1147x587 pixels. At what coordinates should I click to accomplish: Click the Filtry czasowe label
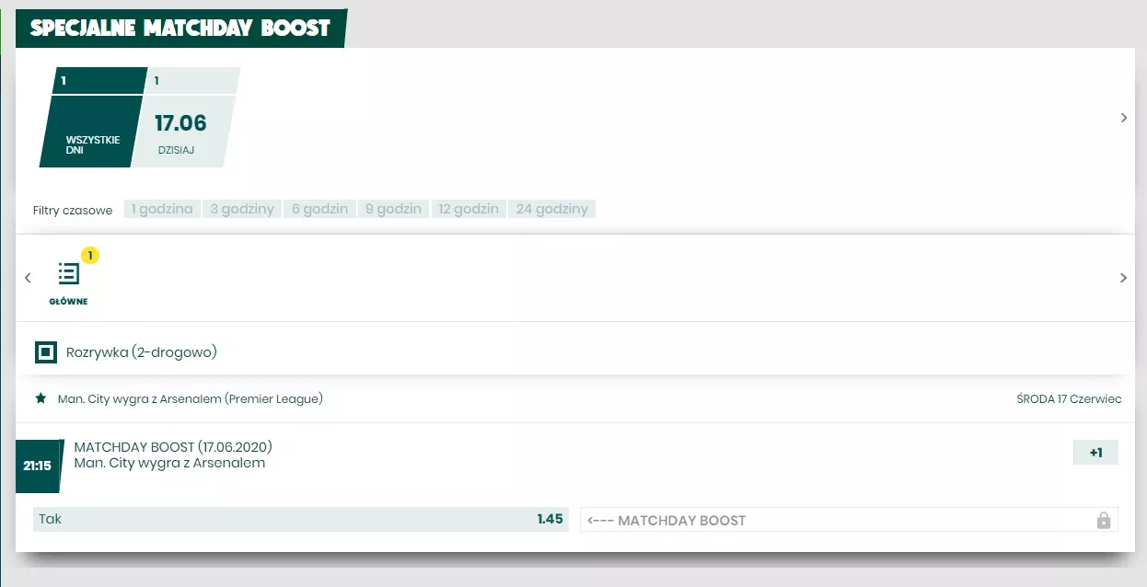[73, 210]
